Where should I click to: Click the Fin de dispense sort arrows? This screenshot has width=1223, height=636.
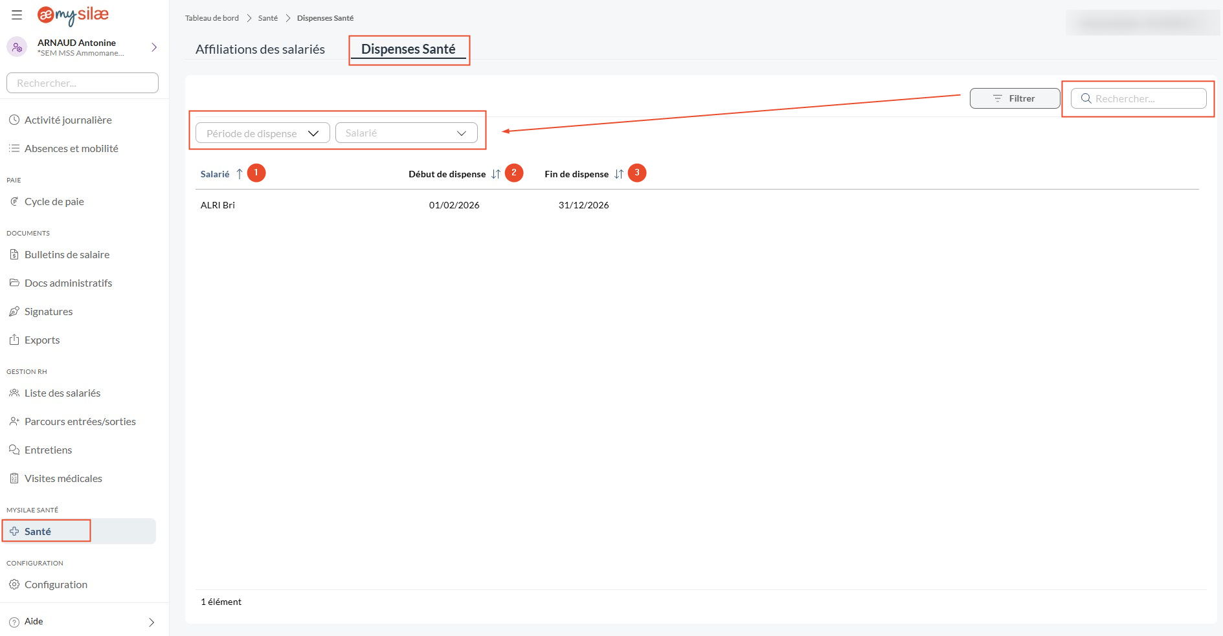click(619, 174)
